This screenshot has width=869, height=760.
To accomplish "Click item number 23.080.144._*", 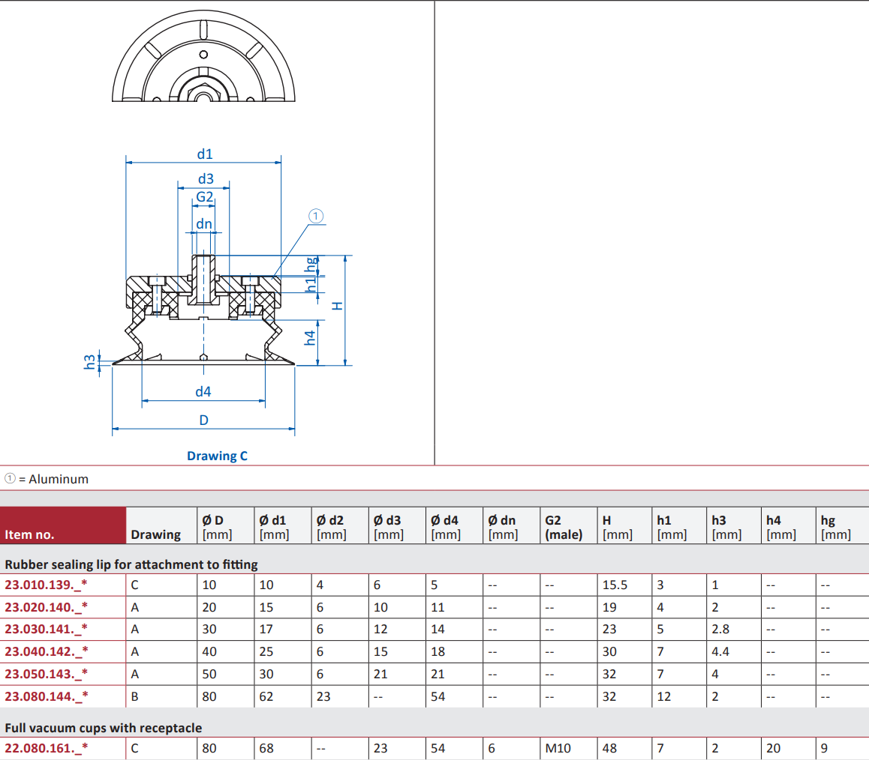I will 46,696.
